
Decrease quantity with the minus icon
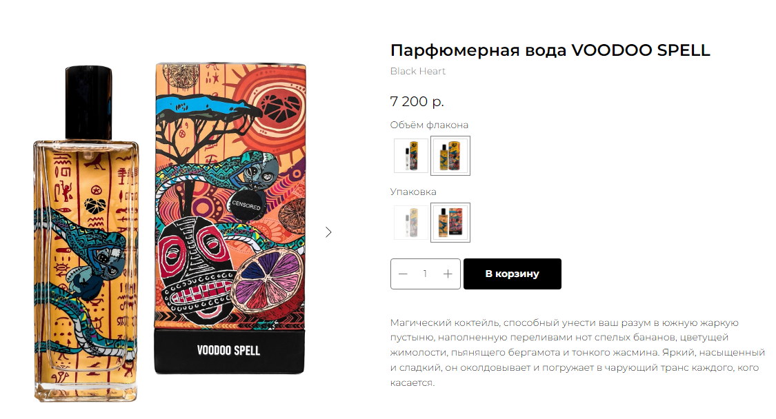point(403,274)
